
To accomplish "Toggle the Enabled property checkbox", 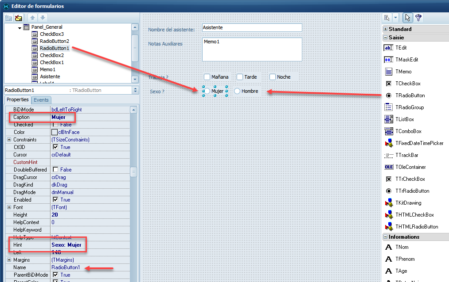I will click(55, 200).
